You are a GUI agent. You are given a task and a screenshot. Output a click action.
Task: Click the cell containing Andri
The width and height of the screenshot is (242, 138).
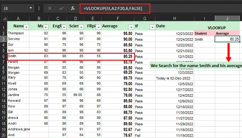click(x=18, y=124)
